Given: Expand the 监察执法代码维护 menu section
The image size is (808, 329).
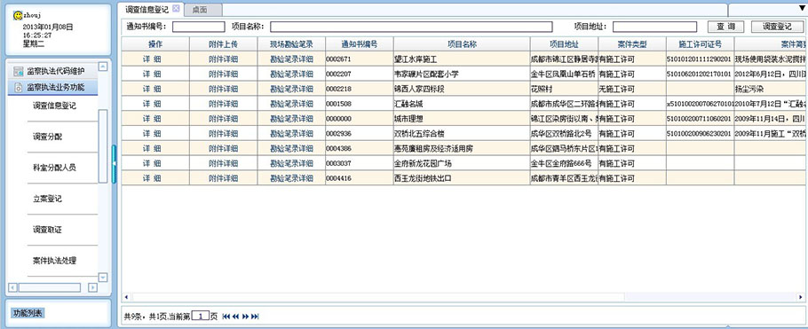Looking at the screenshot, I should pos(52,71).
